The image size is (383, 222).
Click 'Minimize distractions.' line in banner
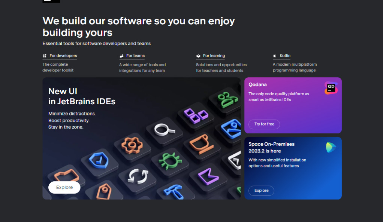[72, 114]
